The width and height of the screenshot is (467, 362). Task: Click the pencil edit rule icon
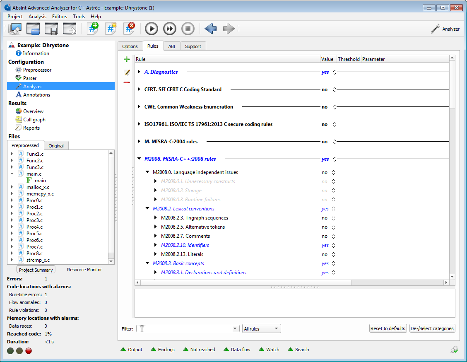pyautogui.click(x=127, y=72)
